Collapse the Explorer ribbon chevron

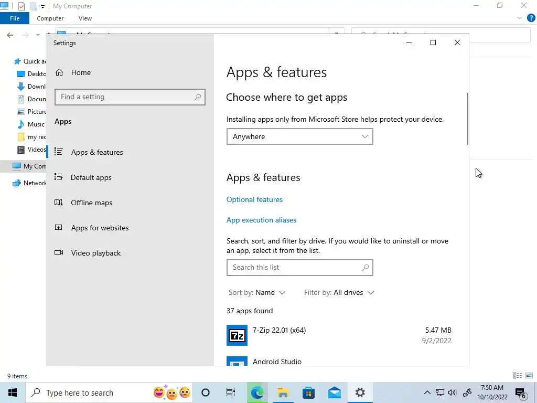pos(520,18)
